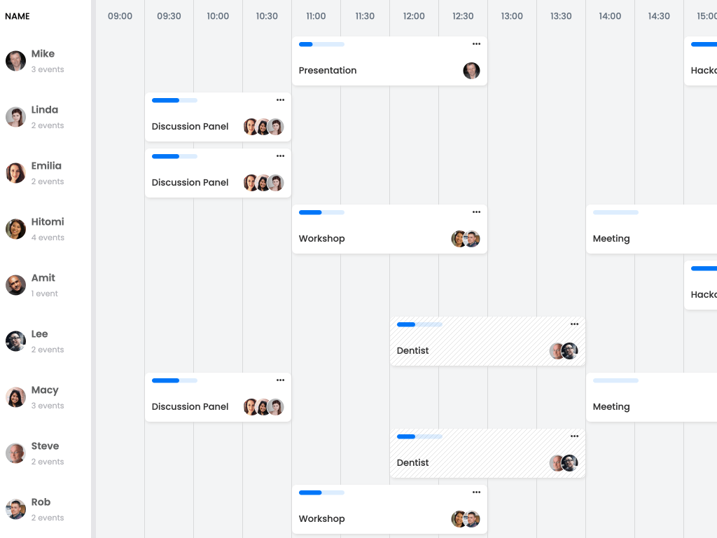The height and width of the screenshot is (538, 717).
Task: Open three-dots menu on Emilia's Discussion Panel
Action: 280,156
